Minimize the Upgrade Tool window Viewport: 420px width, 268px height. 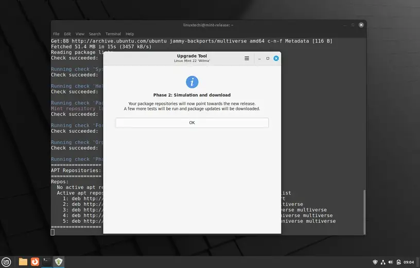tap(259, 58)
